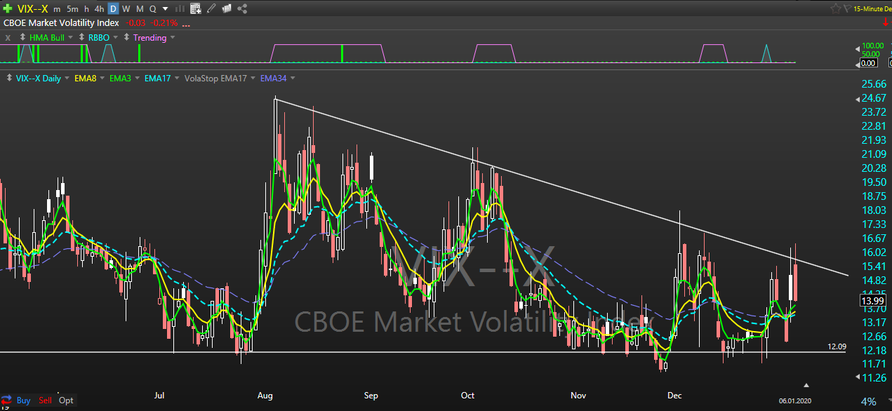Click the move handle left of RBBO
Image resolution: width=892 pixels, height=411 pixels.
[81, 37]
